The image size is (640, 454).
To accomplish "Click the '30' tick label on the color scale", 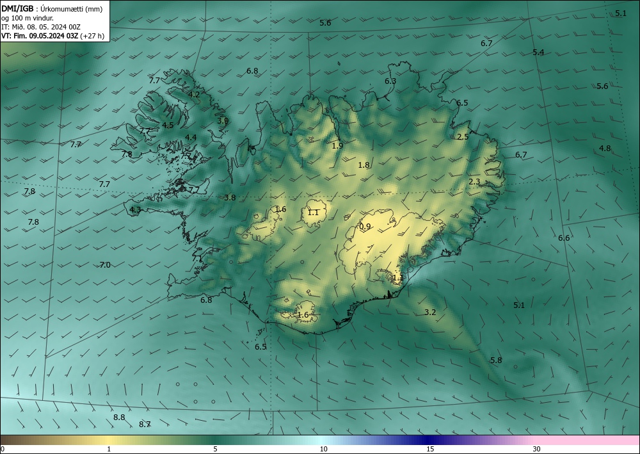I will pyautogui.click(x=536, y=449).
